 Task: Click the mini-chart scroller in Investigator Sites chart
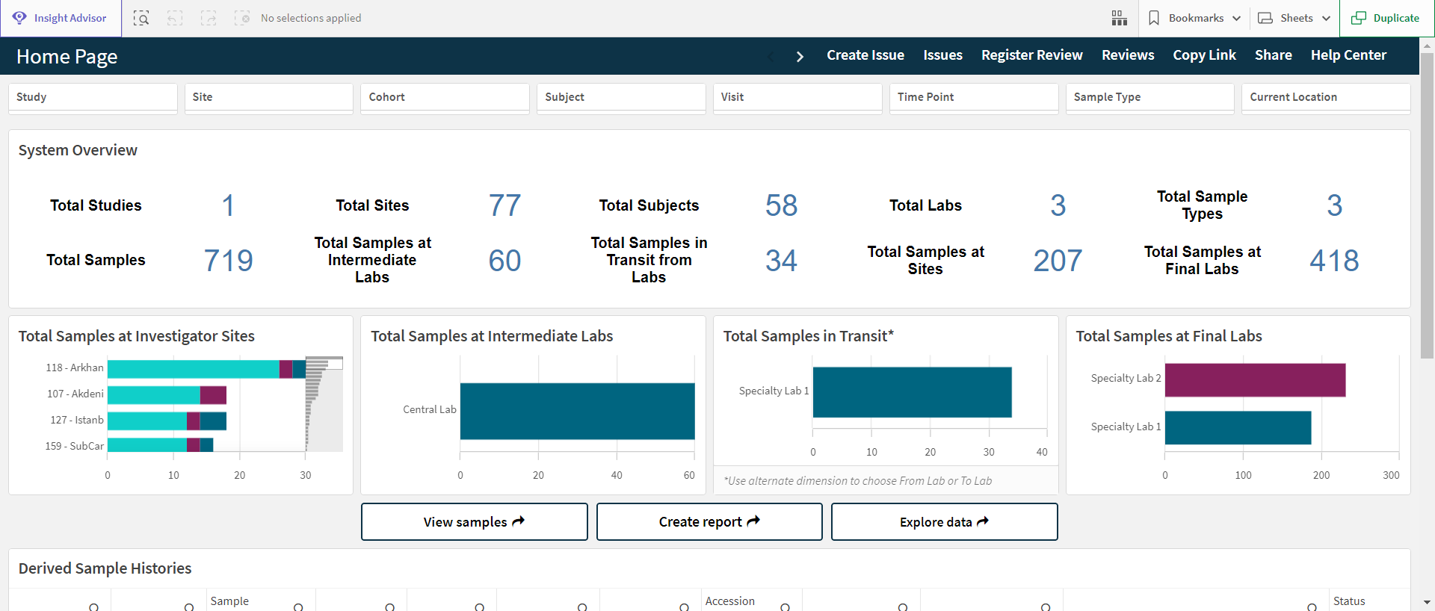(x=324, y=364)
